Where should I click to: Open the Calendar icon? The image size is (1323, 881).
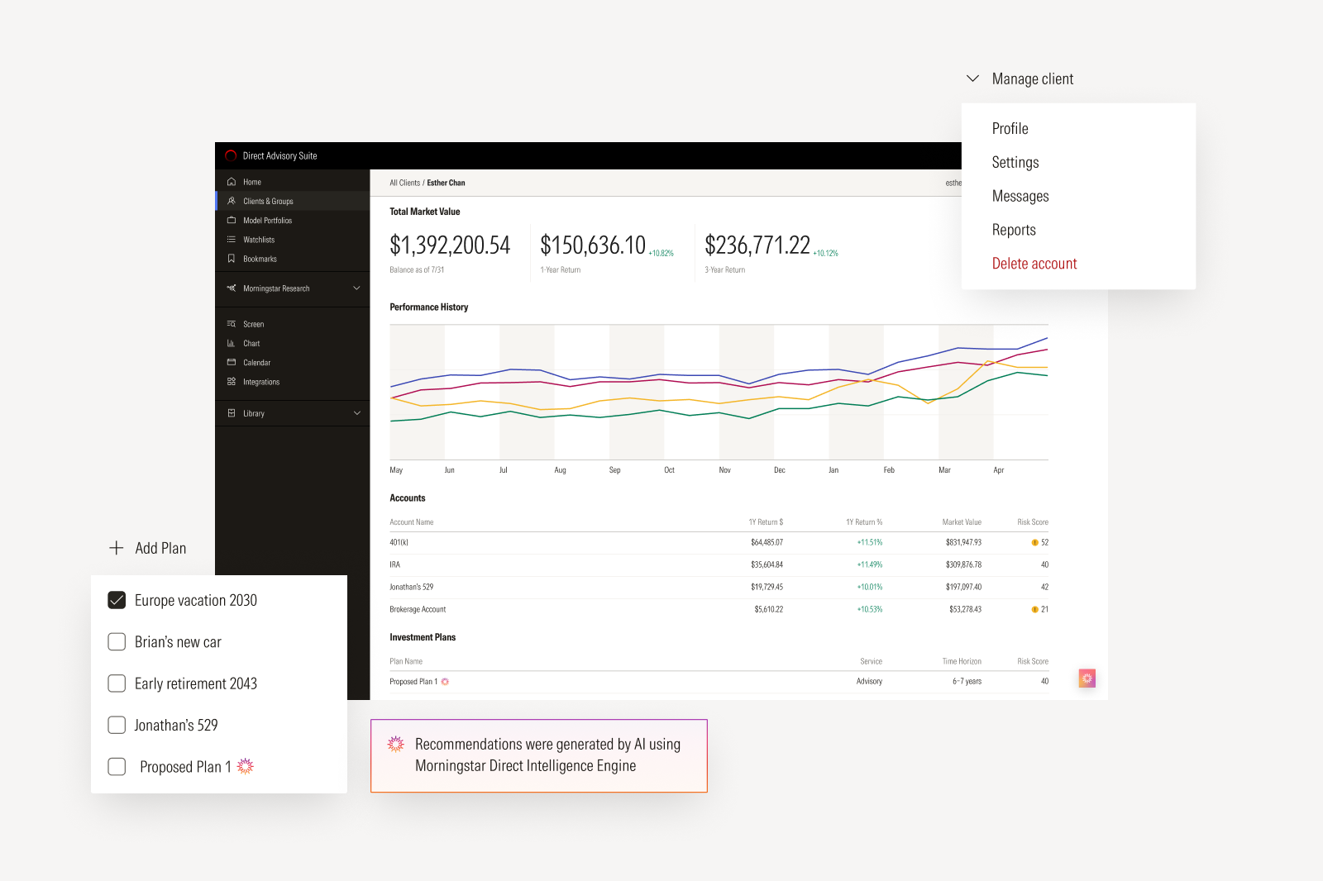pos(232,362)
